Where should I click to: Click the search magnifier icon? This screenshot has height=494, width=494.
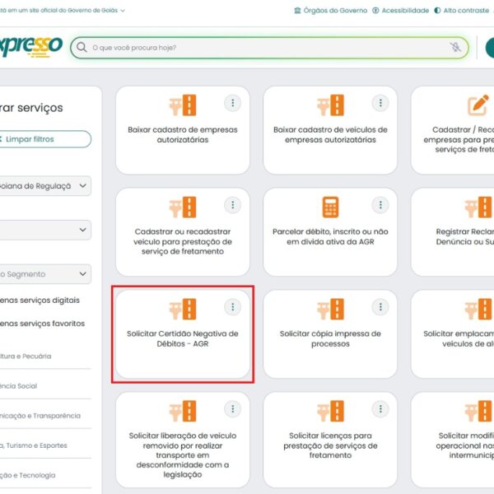pos(82,48)
